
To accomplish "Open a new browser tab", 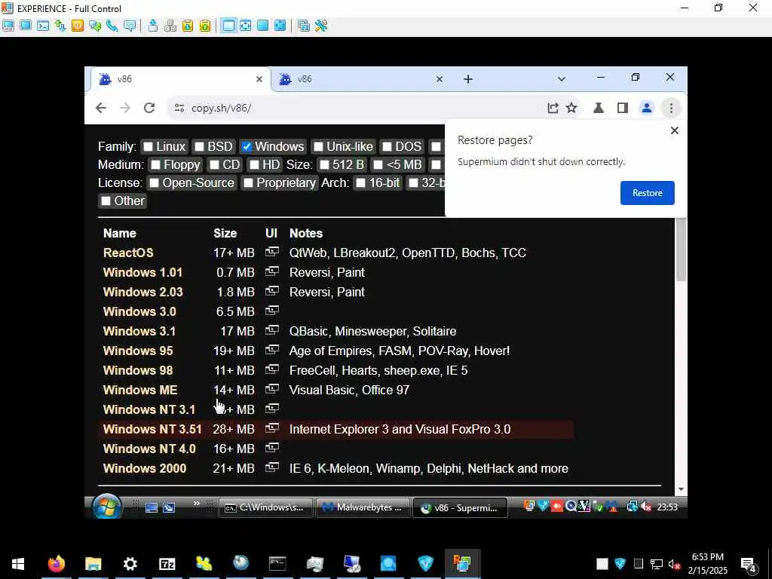I will point(468,78).
